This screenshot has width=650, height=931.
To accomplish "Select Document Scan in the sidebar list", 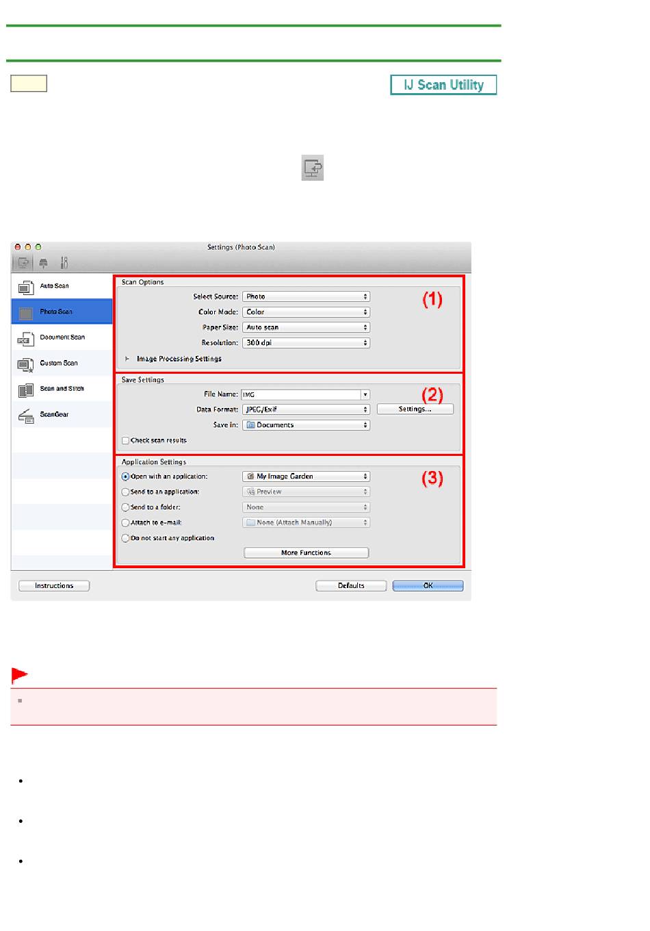I will tap(62, 337).
